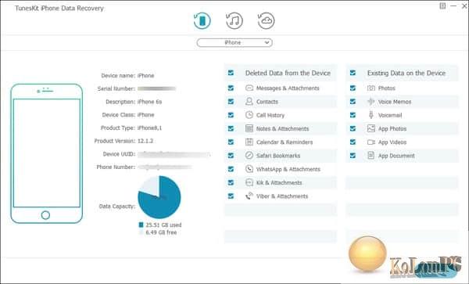Click the 6.49 GB free legend swatch
469x284 pixels.
[141, 232]
